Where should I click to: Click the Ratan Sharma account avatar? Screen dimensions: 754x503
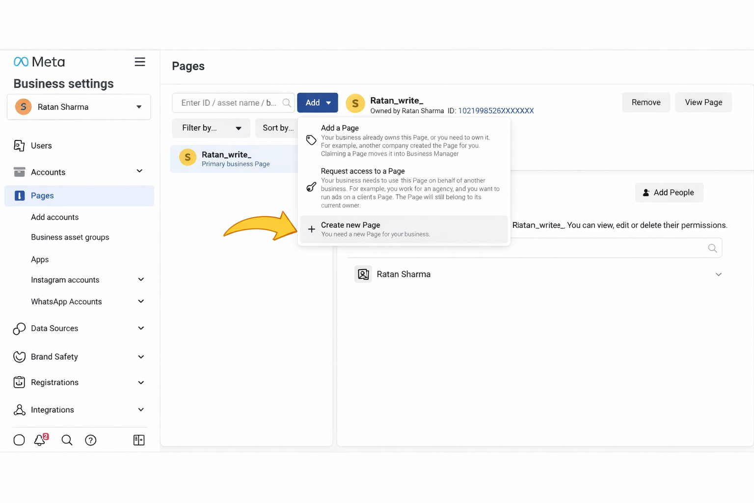[23, 107]
